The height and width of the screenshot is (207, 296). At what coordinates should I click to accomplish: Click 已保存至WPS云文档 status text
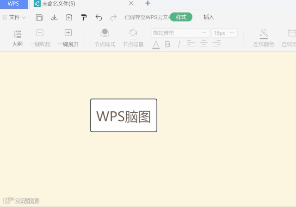148,18
